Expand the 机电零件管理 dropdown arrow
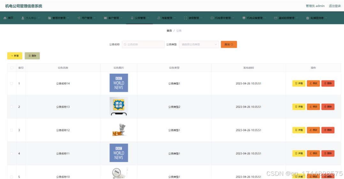The image size is (344, 179). 233,18
